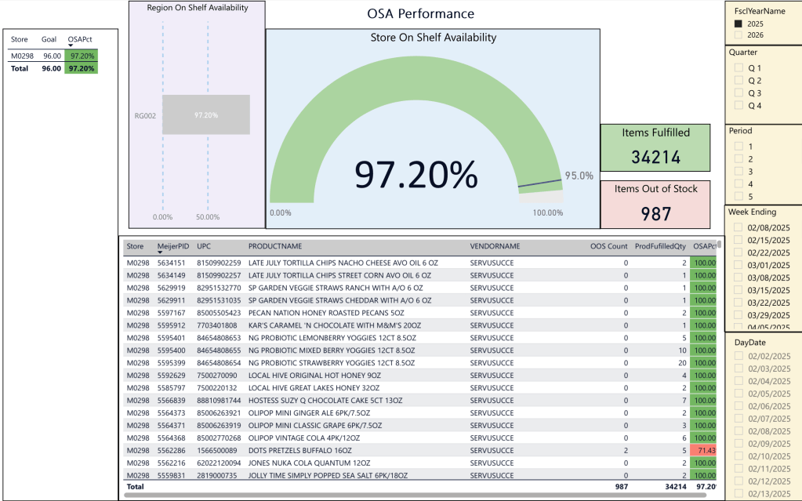Check the 2025 fiscal year box
The width and height of the screenshot is (802, 501).
[x=738, y=24]
